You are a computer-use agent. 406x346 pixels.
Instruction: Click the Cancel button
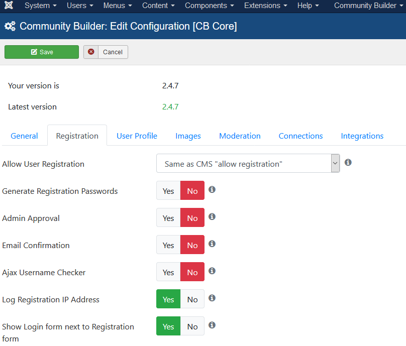(x=106, y=52)
